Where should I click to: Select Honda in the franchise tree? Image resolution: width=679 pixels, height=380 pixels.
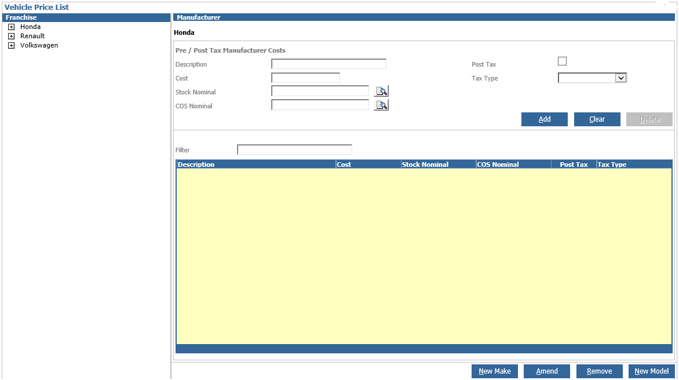tap(30, 27)
